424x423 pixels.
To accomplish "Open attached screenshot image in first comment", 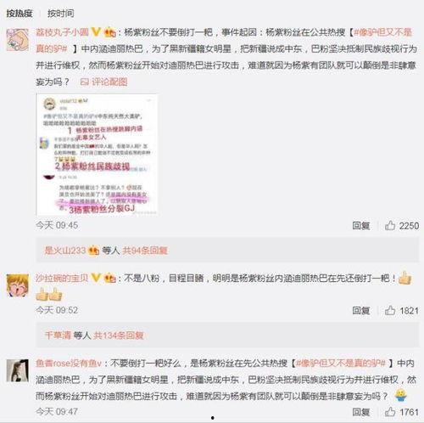I will click(97, 155).
